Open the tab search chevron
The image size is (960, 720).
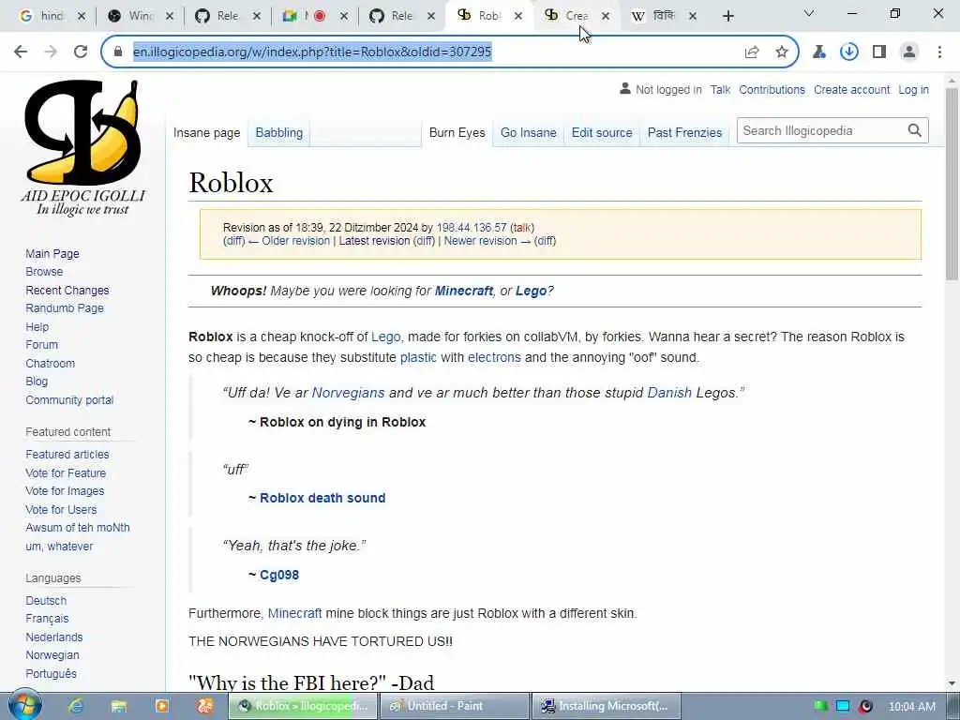pos(809,13)
